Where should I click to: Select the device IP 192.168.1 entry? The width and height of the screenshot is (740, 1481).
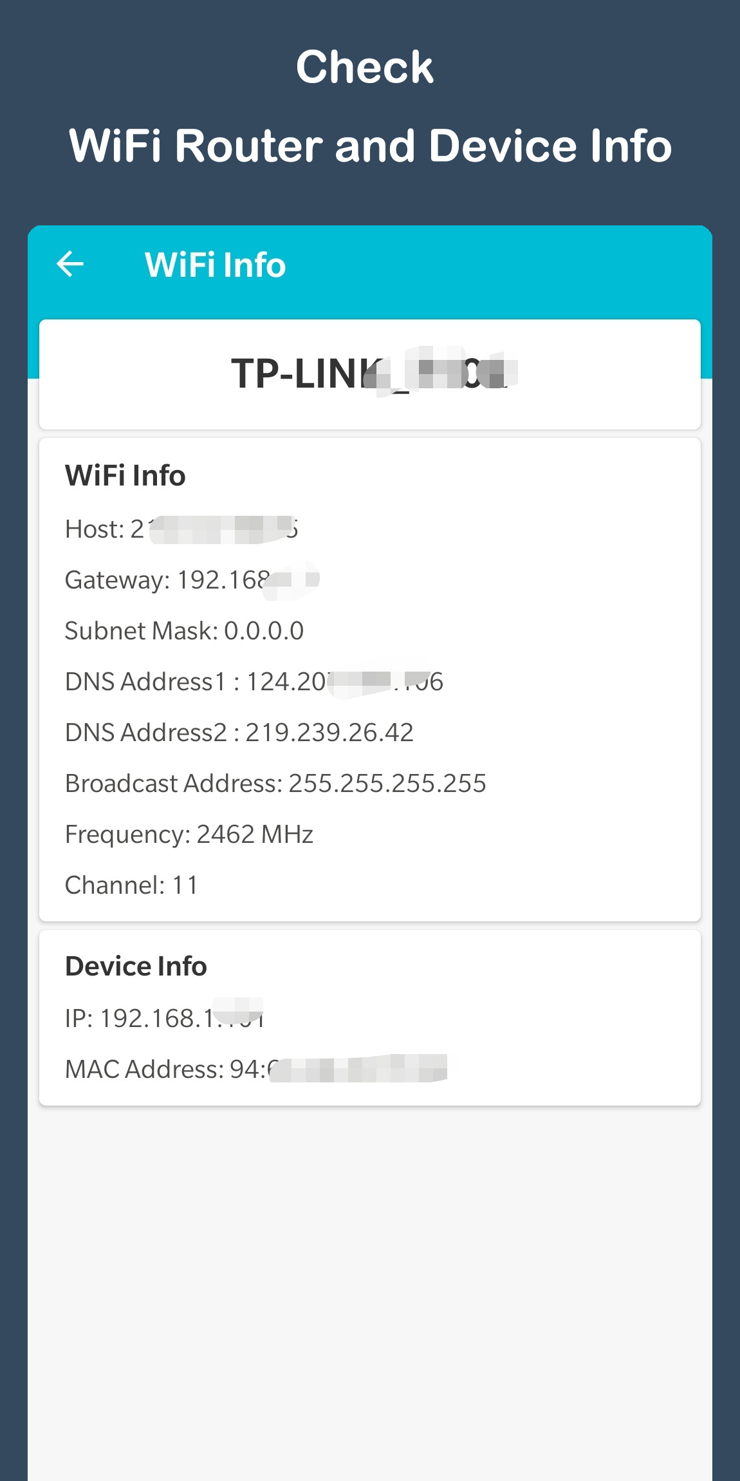click(x=165, y=1017)
